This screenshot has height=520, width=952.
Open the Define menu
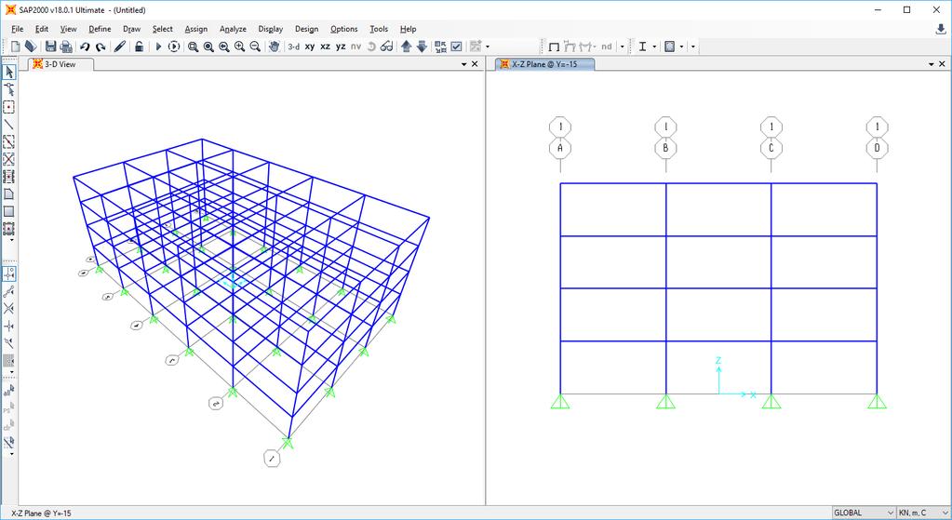[100, 29]
